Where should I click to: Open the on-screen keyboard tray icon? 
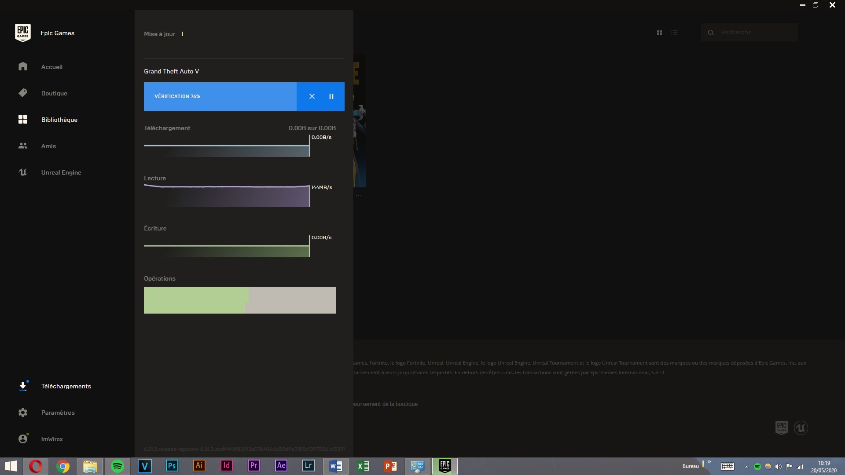pyautogui.click(x=727, y=466)
